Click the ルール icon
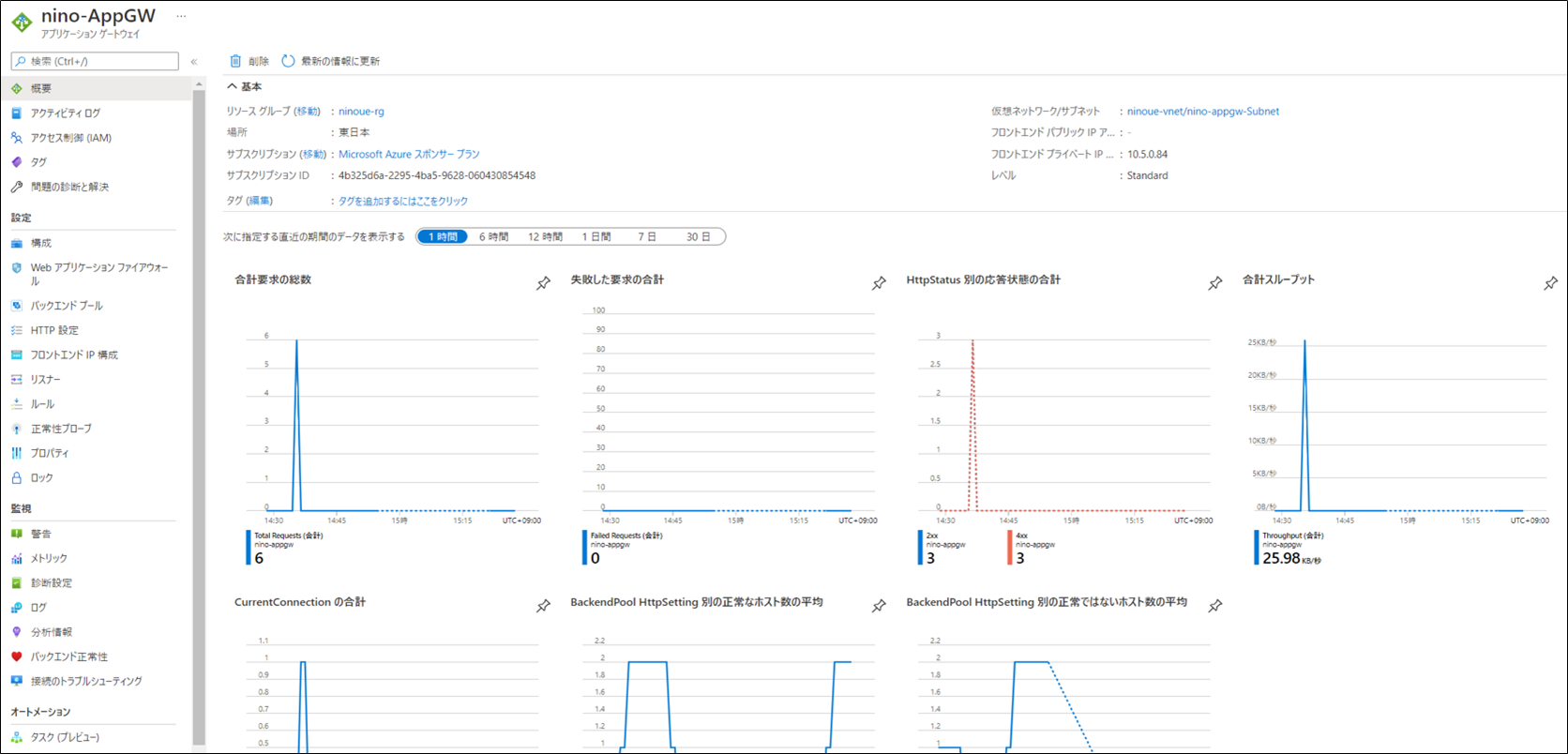This screenshot has height=754, width=1568. point(17,404)
